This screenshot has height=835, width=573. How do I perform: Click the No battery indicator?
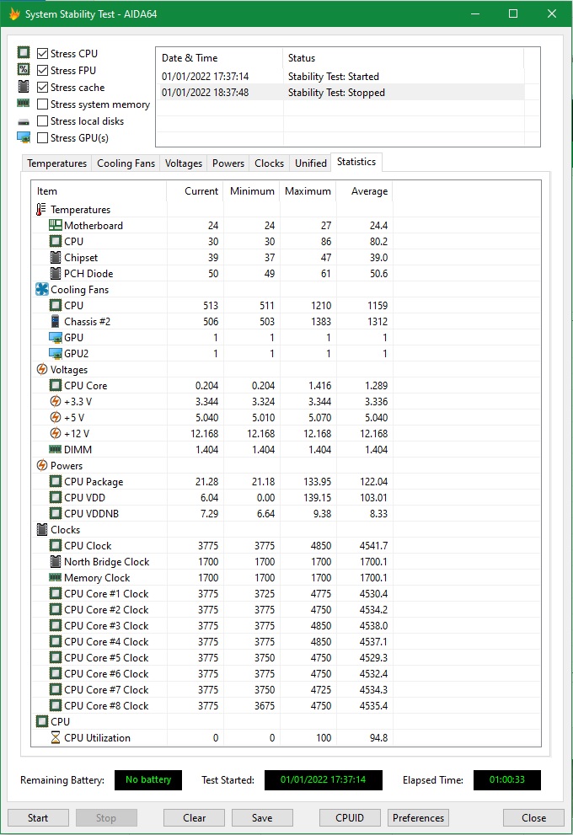pos(148,779)
